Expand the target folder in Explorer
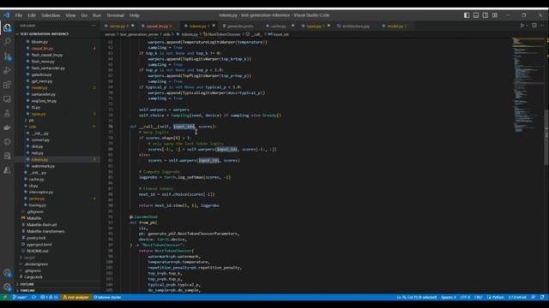549x308 pixels. click(29, 258)
